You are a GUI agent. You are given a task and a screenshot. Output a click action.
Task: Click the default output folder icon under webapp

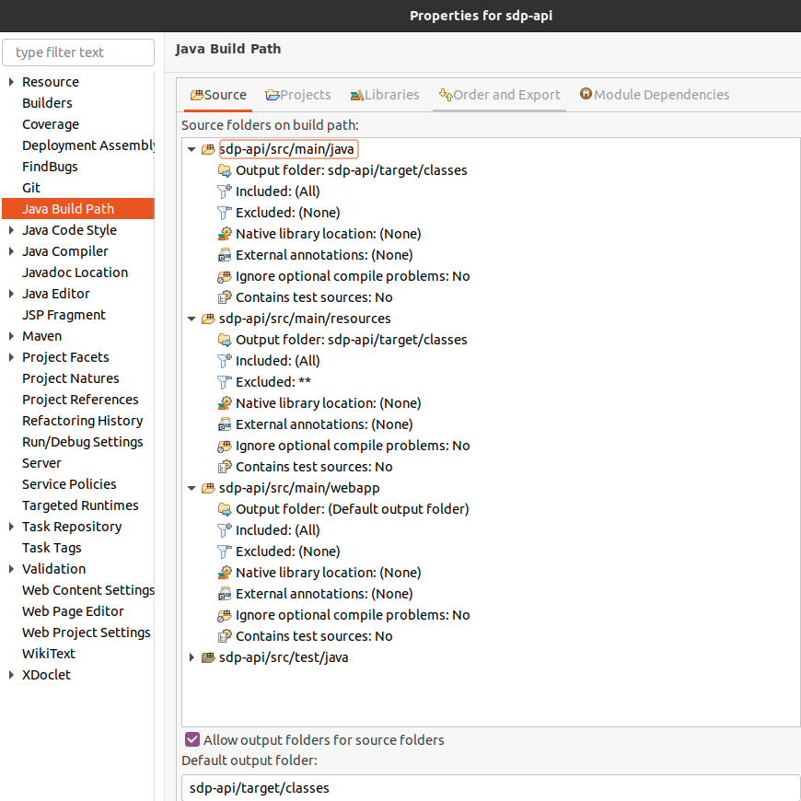tap(225, 509)
